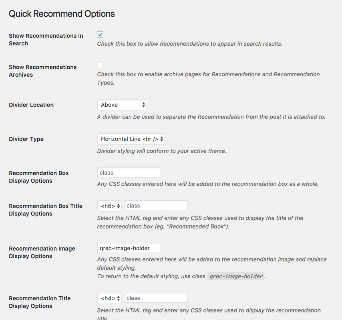Click the Recommendation Box Title Display Options label

click(46, 210)
